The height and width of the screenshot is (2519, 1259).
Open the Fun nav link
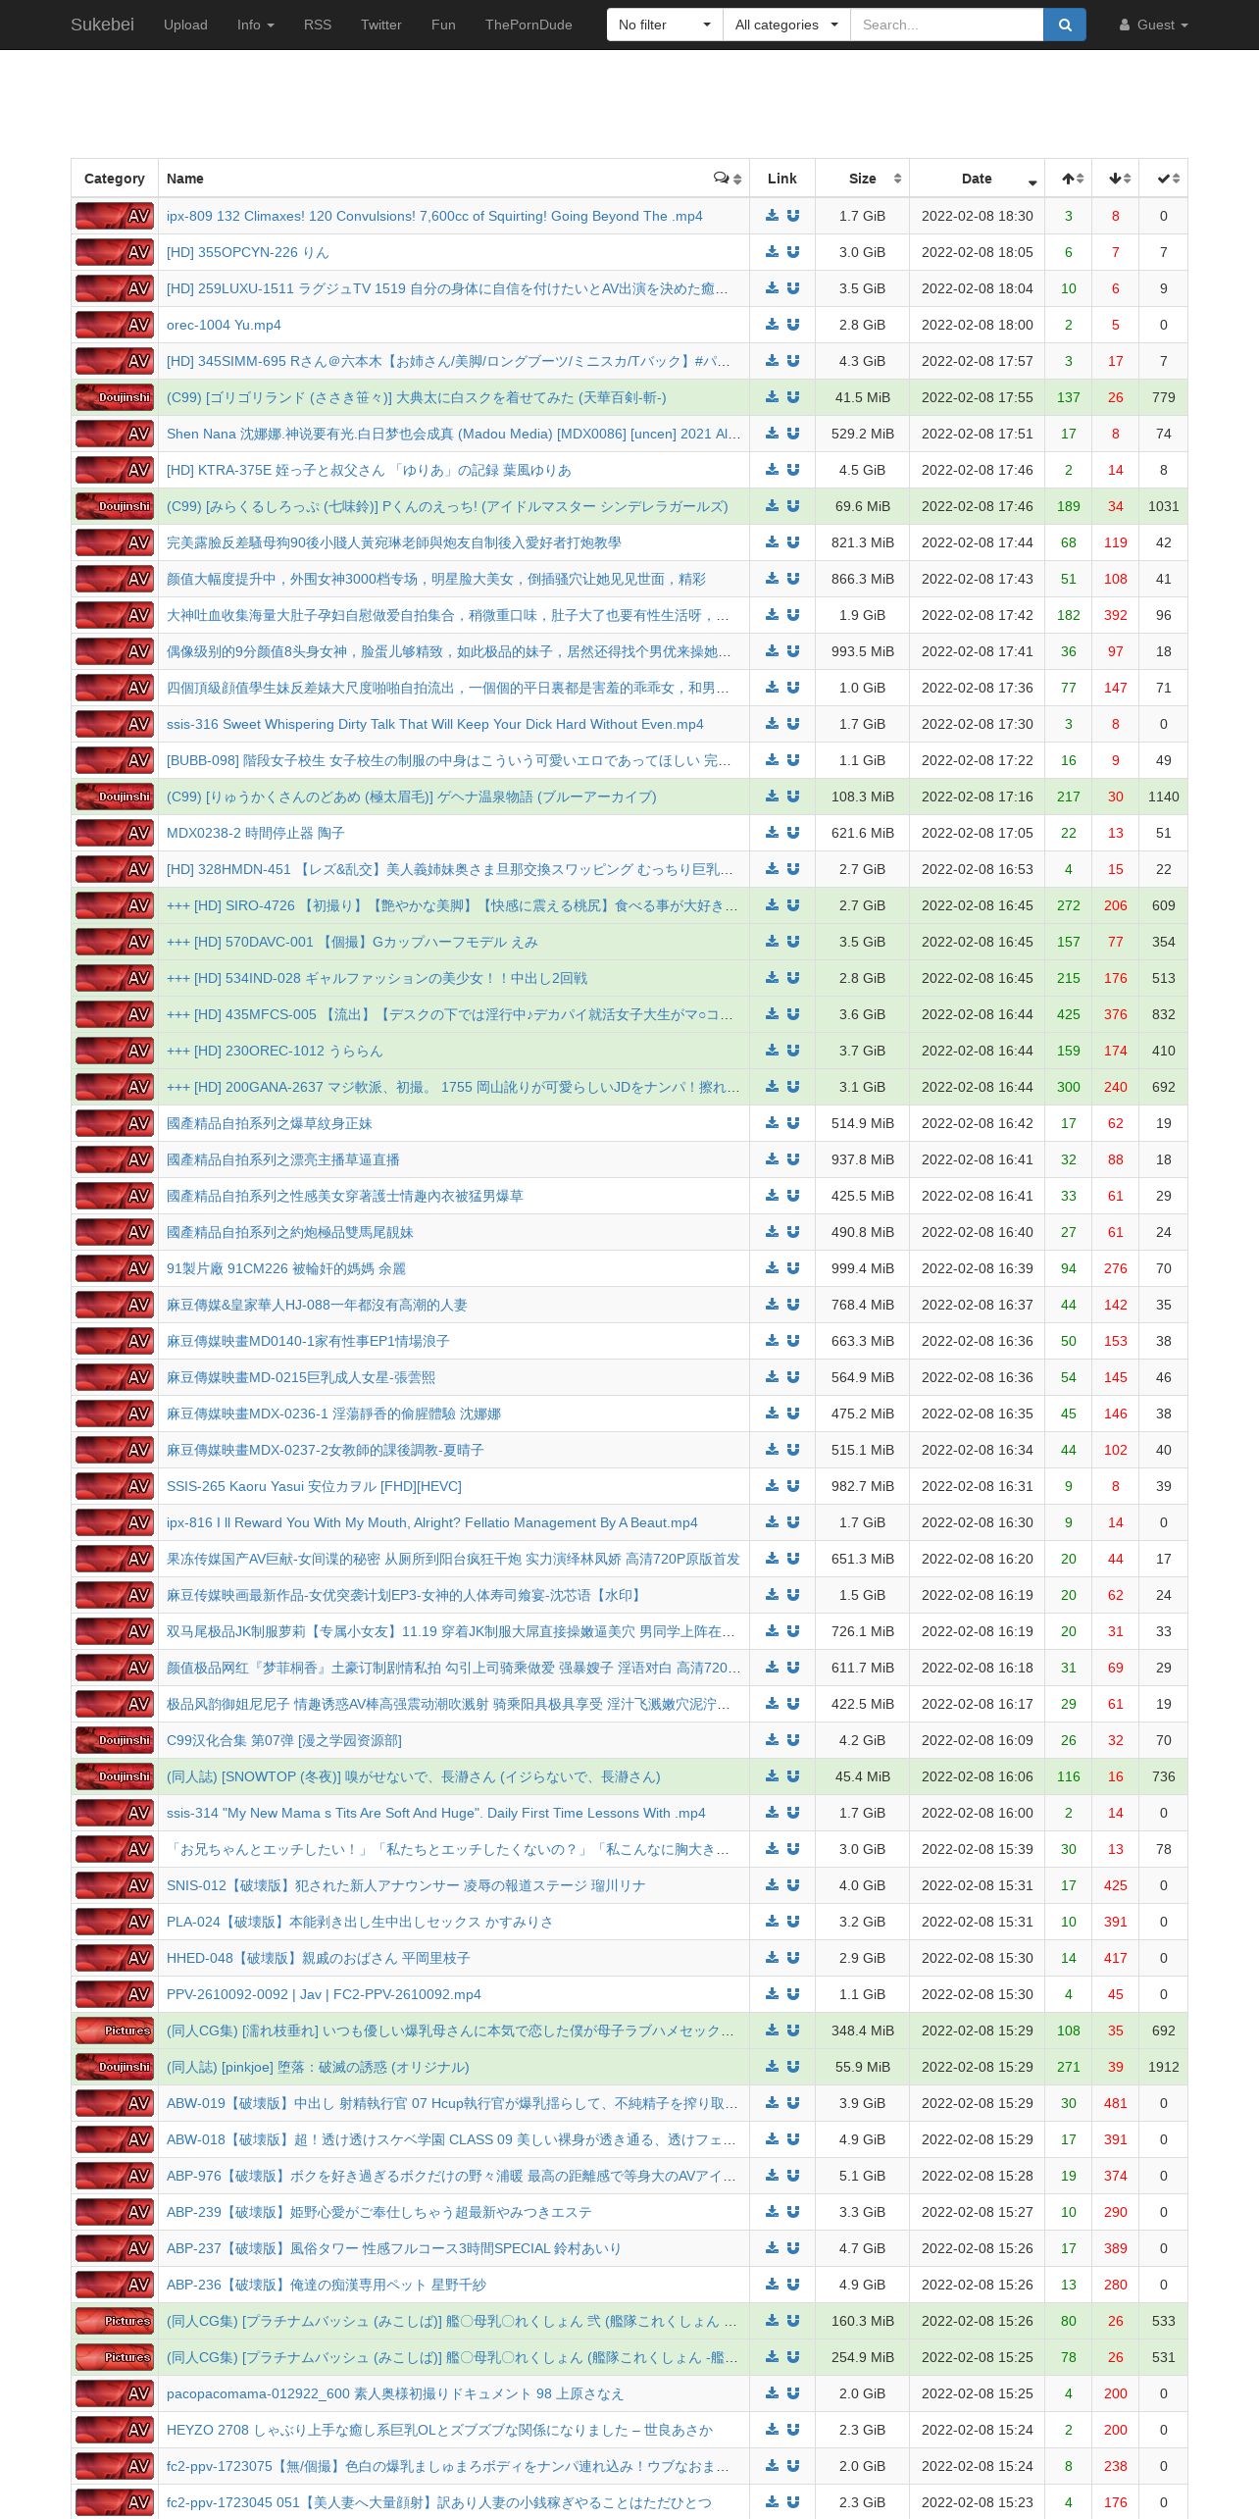coord(443,25)
